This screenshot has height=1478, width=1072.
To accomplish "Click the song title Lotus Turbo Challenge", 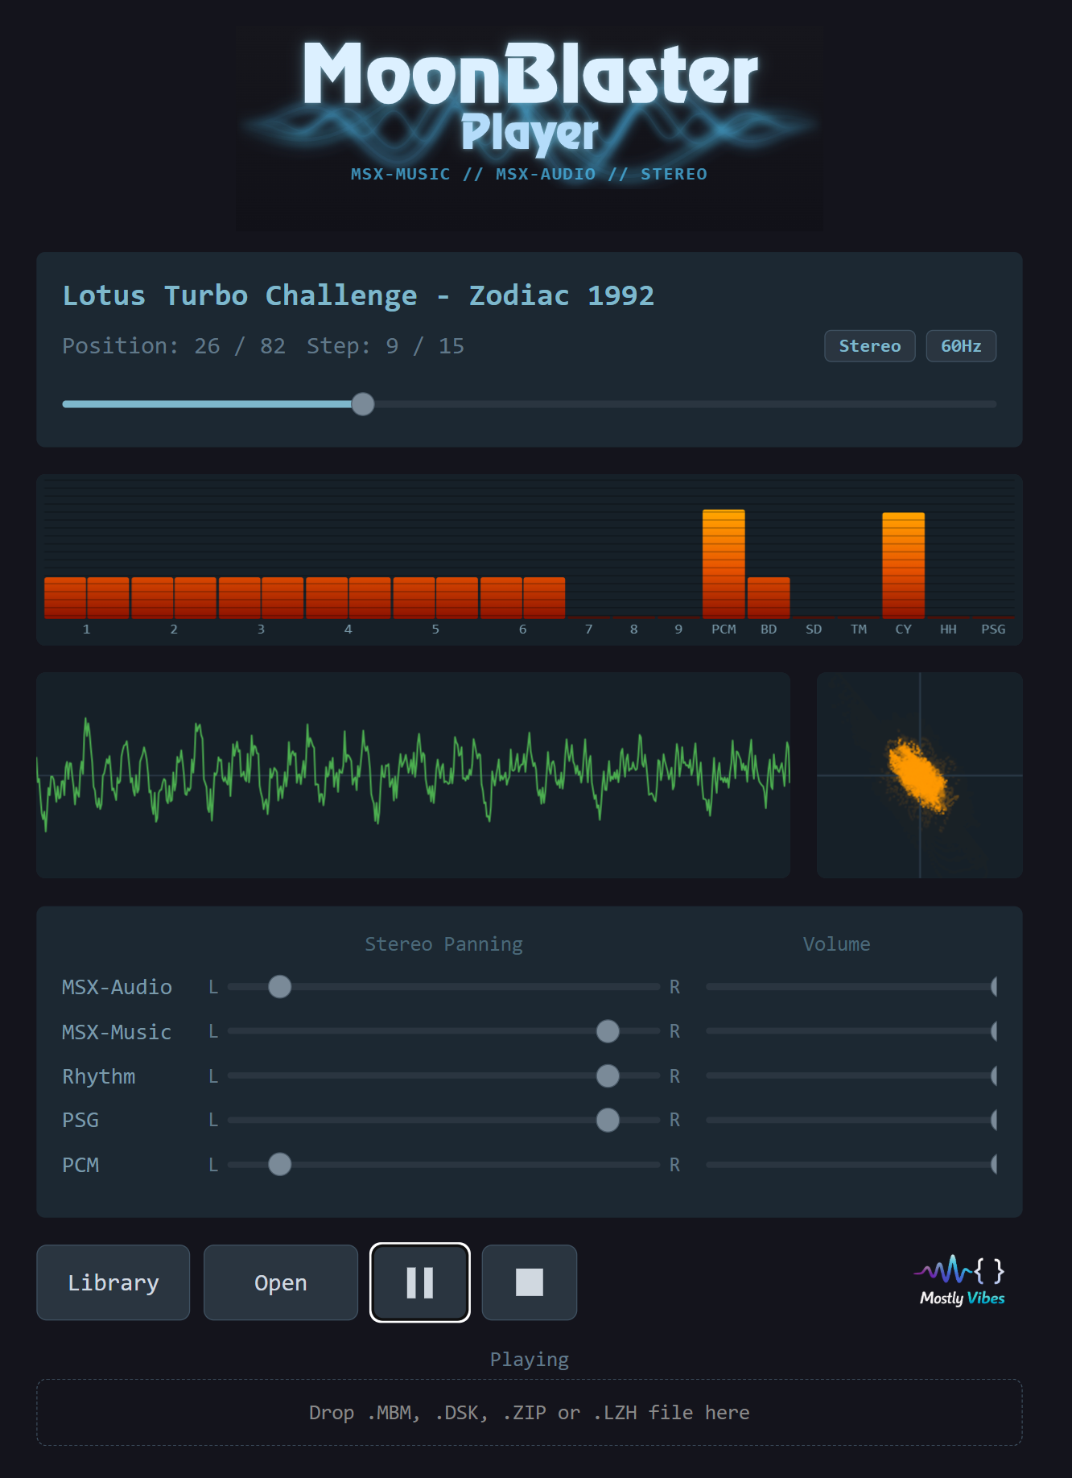I will [x=359, y=295].
